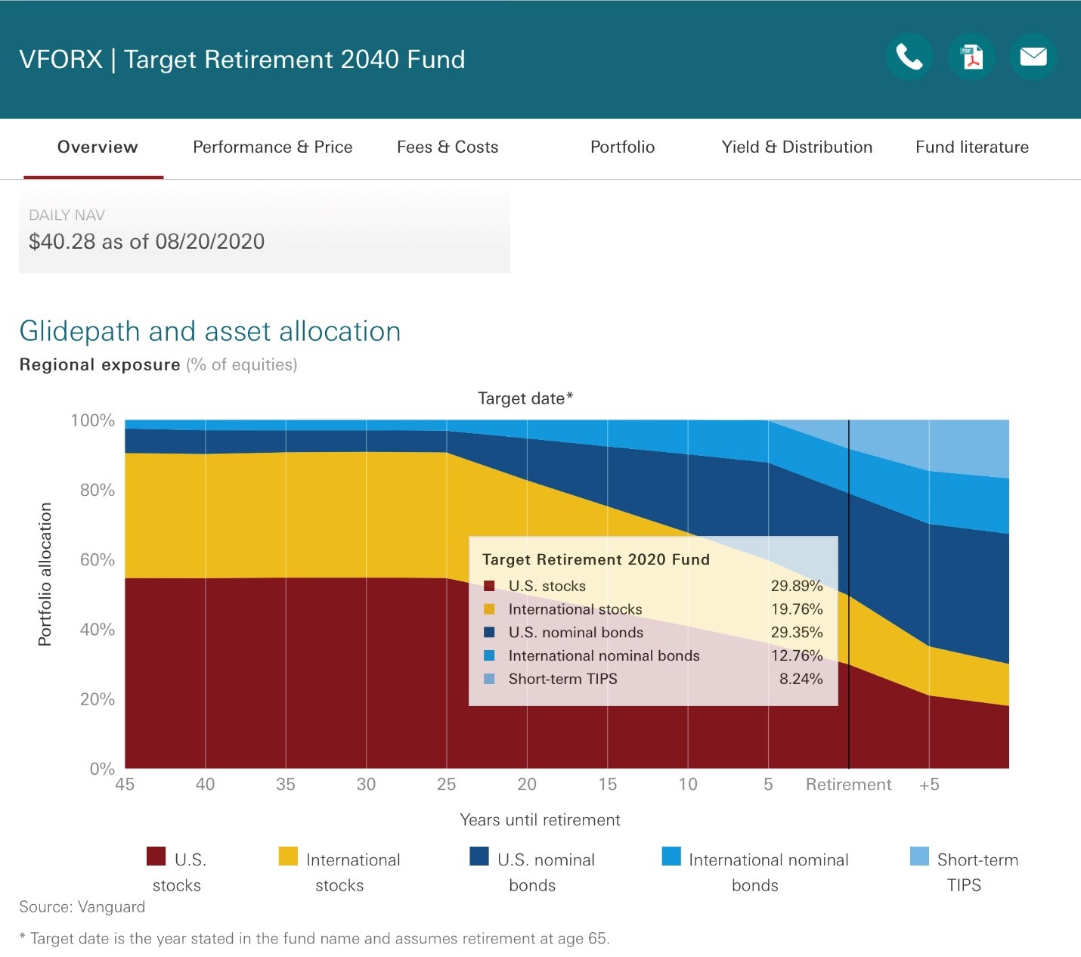Click the email envelope icon
Viewport: 1081px width, 957px height.
coord(1033,57)
